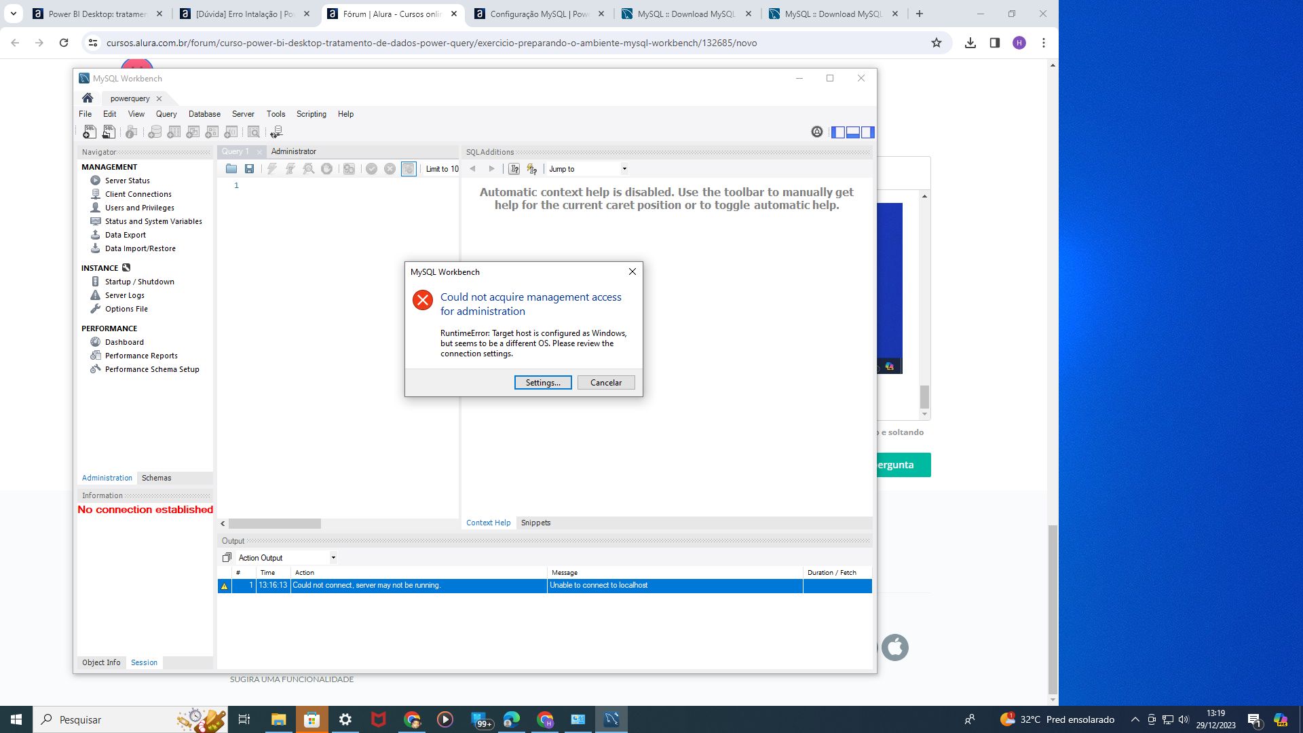Click Chrome address bar URL
The height and width of the screenshot is (733, 1303).
432,43
